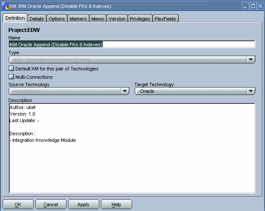Click the 'Version: 1.0' description line
This screenshot has width=265, height=211.
click(x=22, y=114)
